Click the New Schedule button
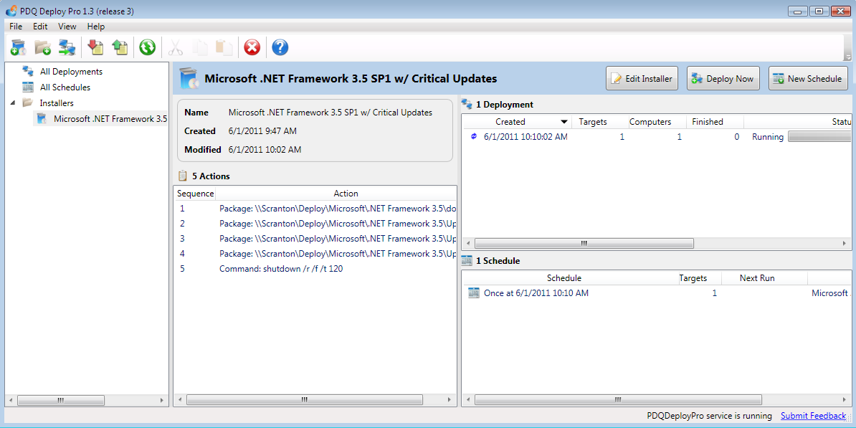856x428 pixels. tap(808, 79)
